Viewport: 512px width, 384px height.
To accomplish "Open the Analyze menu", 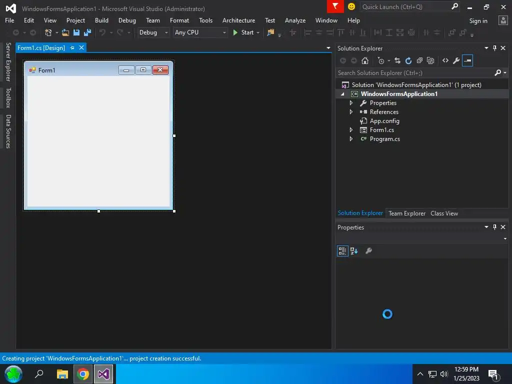I will click(295, 20).
